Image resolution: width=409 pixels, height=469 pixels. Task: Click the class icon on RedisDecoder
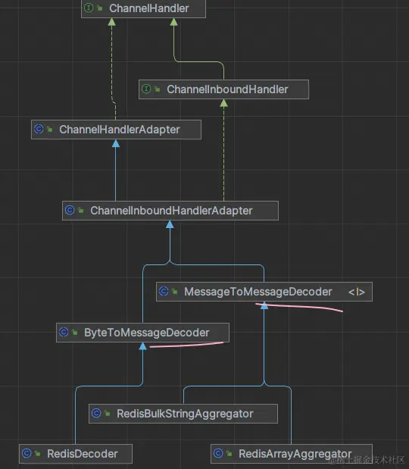pos(27,453)
